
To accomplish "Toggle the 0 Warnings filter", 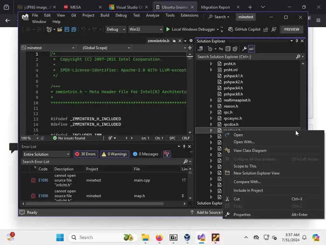I will tap(115, 154).
